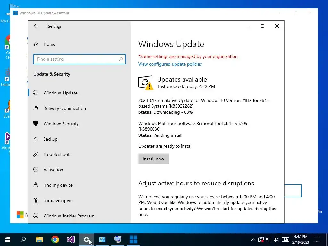328x246 pixels.
Task: Open the Backup settings page
Action: click(79, 139)
